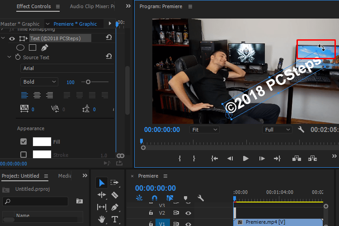Open the Project panel menu
The height and width of the screenshot is (226, 339).
(x=46, y=176)
